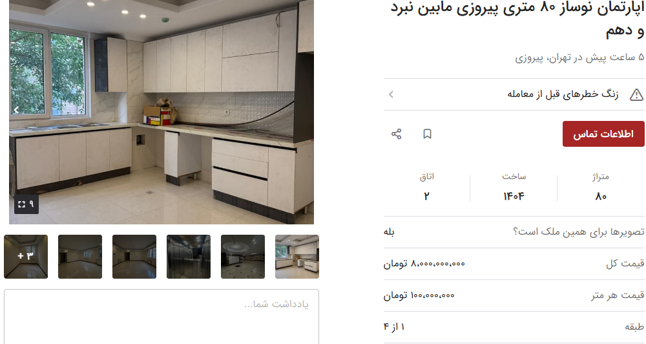Screen dimensions: 646x344
Task: Click the قیمت کل price row
Action: pyautogui.click(x=514, y=264)
